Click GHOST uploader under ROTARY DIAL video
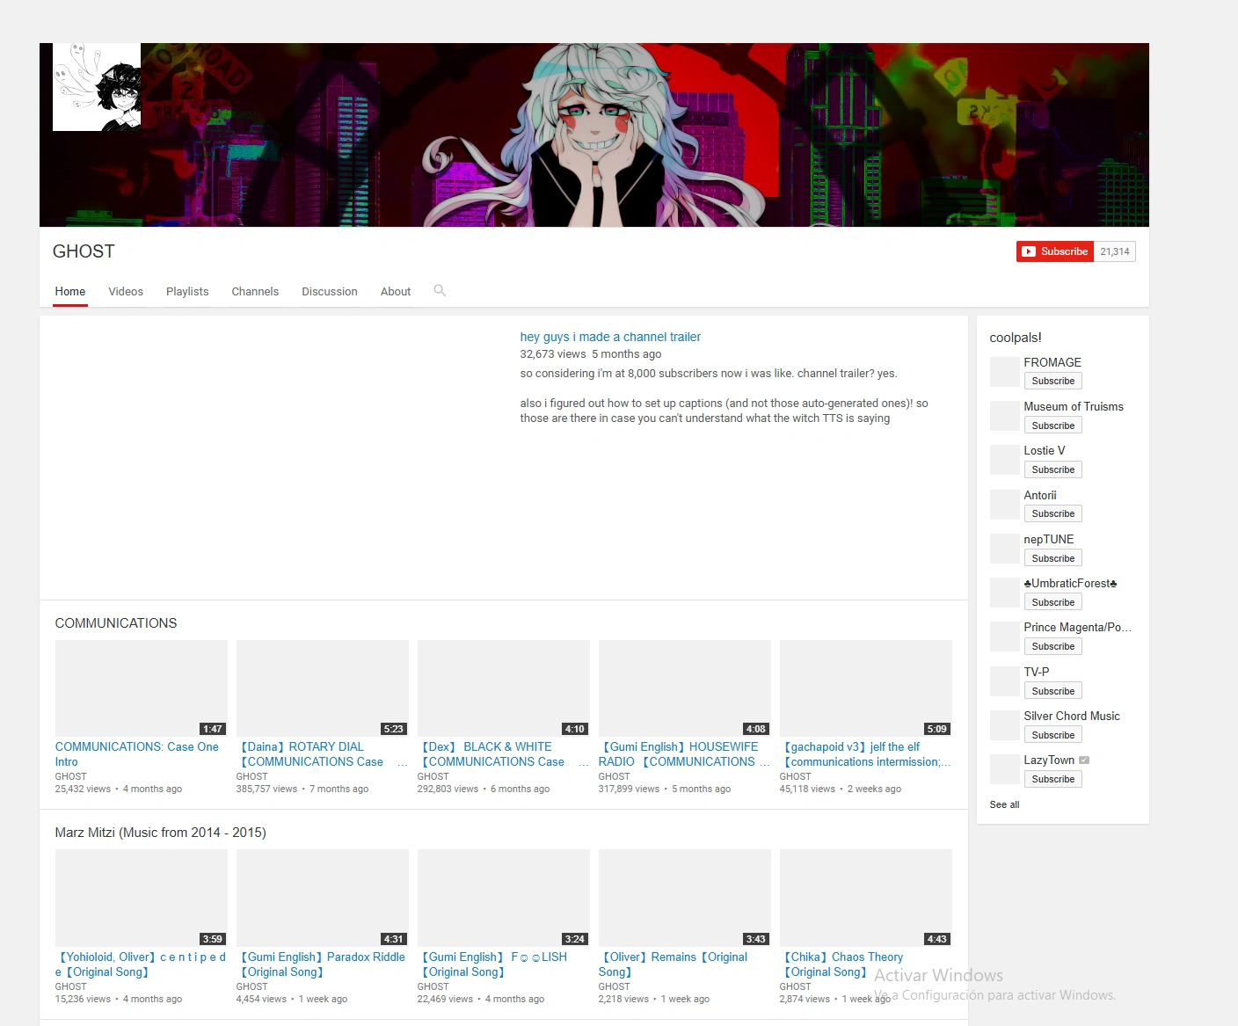This screenshot has width=1238, height=1026. click(x=251, y=777)
